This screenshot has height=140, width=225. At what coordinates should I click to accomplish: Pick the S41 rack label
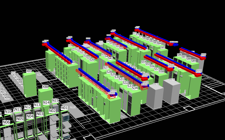pos(110,58)
